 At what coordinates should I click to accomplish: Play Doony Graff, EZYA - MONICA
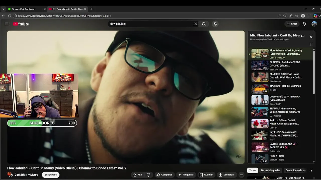(x=281, y=100)
